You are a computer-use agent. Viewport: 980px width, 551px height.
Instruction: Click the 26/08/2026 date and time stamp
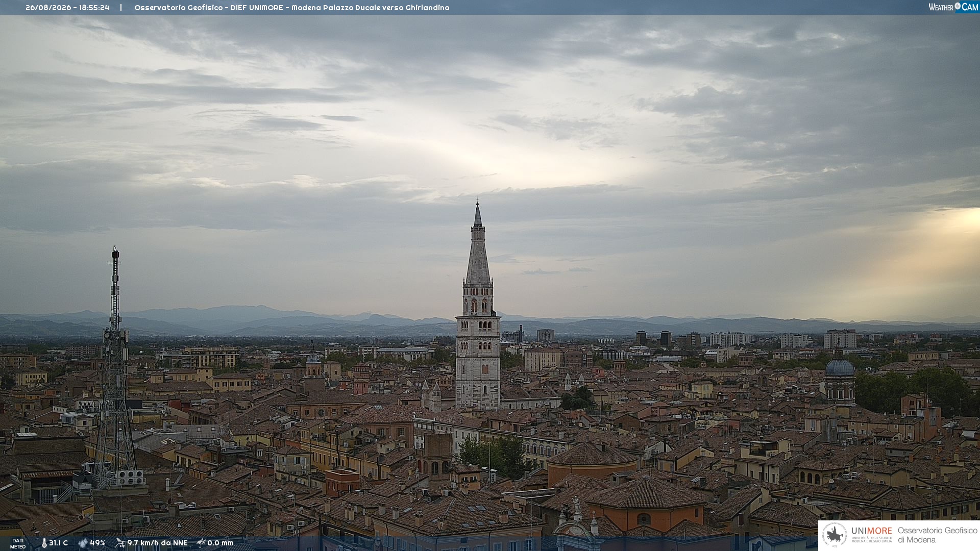click(x=67, y=8)
